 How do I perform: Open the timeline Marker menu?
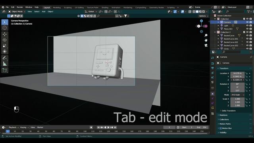[x=40, y=128]
